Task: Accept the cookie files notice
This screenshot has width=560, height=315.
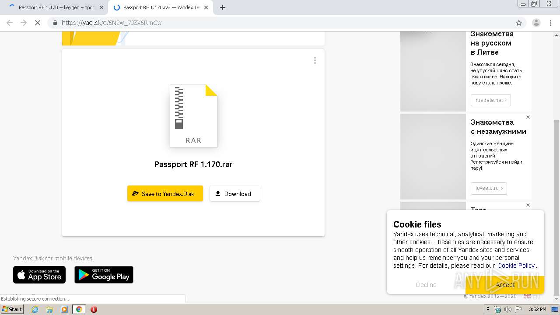Action: coord(504,285)
